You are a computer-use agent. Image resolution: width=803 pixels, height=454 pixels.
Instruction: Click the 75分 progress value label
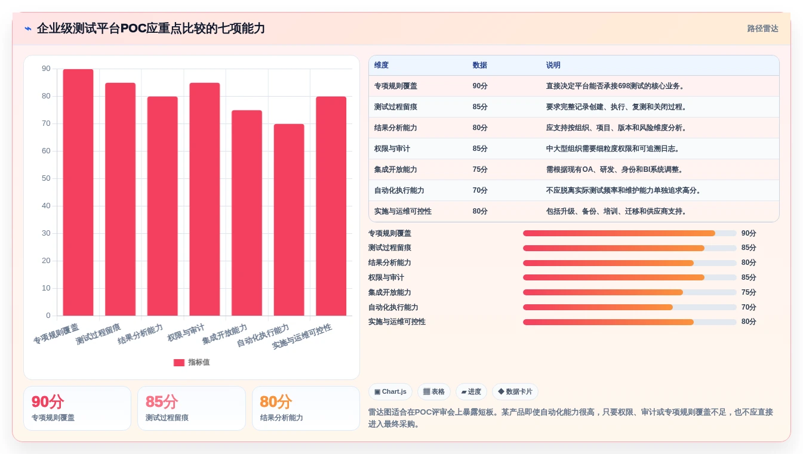pyautogui.click(x=749, y=292)
